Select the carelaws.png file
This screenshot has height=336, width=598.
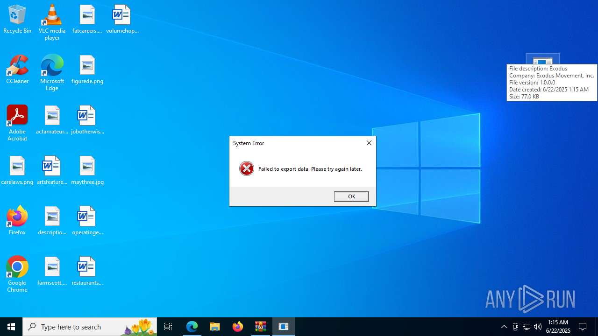coord(17,171)
